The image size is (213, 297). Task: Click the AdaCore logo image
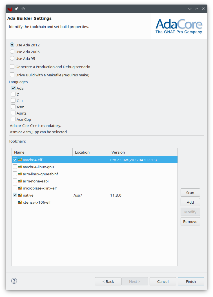(179, 26)
